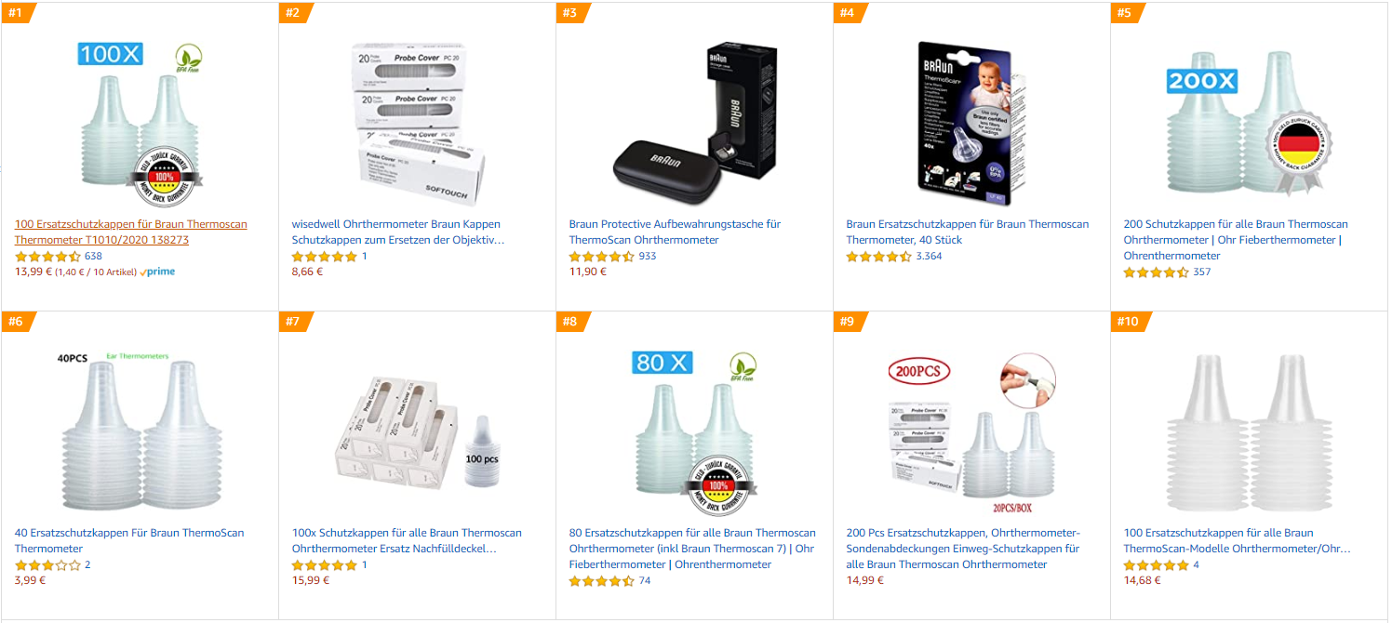This screenshot has height=623, width=1392.
Task: Click the Prime logo beside 13,99 €
Action: click(157, 272)
